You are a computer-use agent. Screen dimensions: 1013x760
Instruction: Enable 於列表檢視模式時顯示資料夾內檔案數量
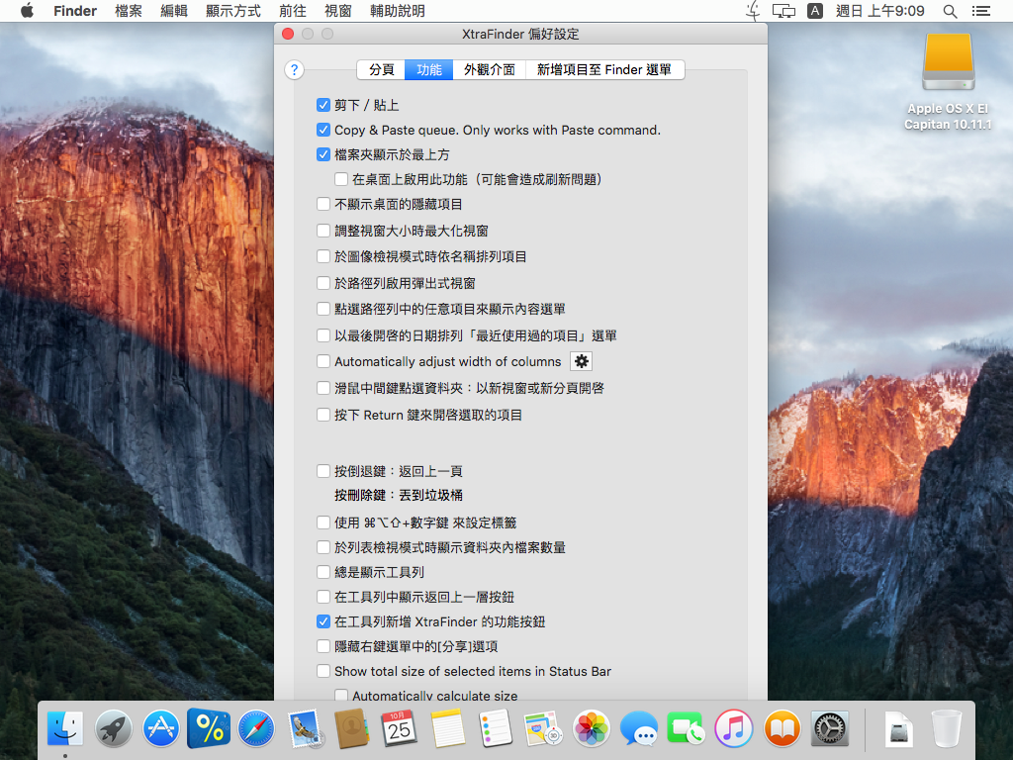click(x=323, y=547)
